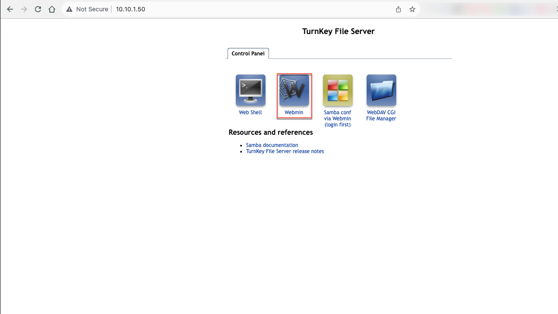Open the Web Shell terminal icon
558x314 pixels.
(x=250, y=90)
